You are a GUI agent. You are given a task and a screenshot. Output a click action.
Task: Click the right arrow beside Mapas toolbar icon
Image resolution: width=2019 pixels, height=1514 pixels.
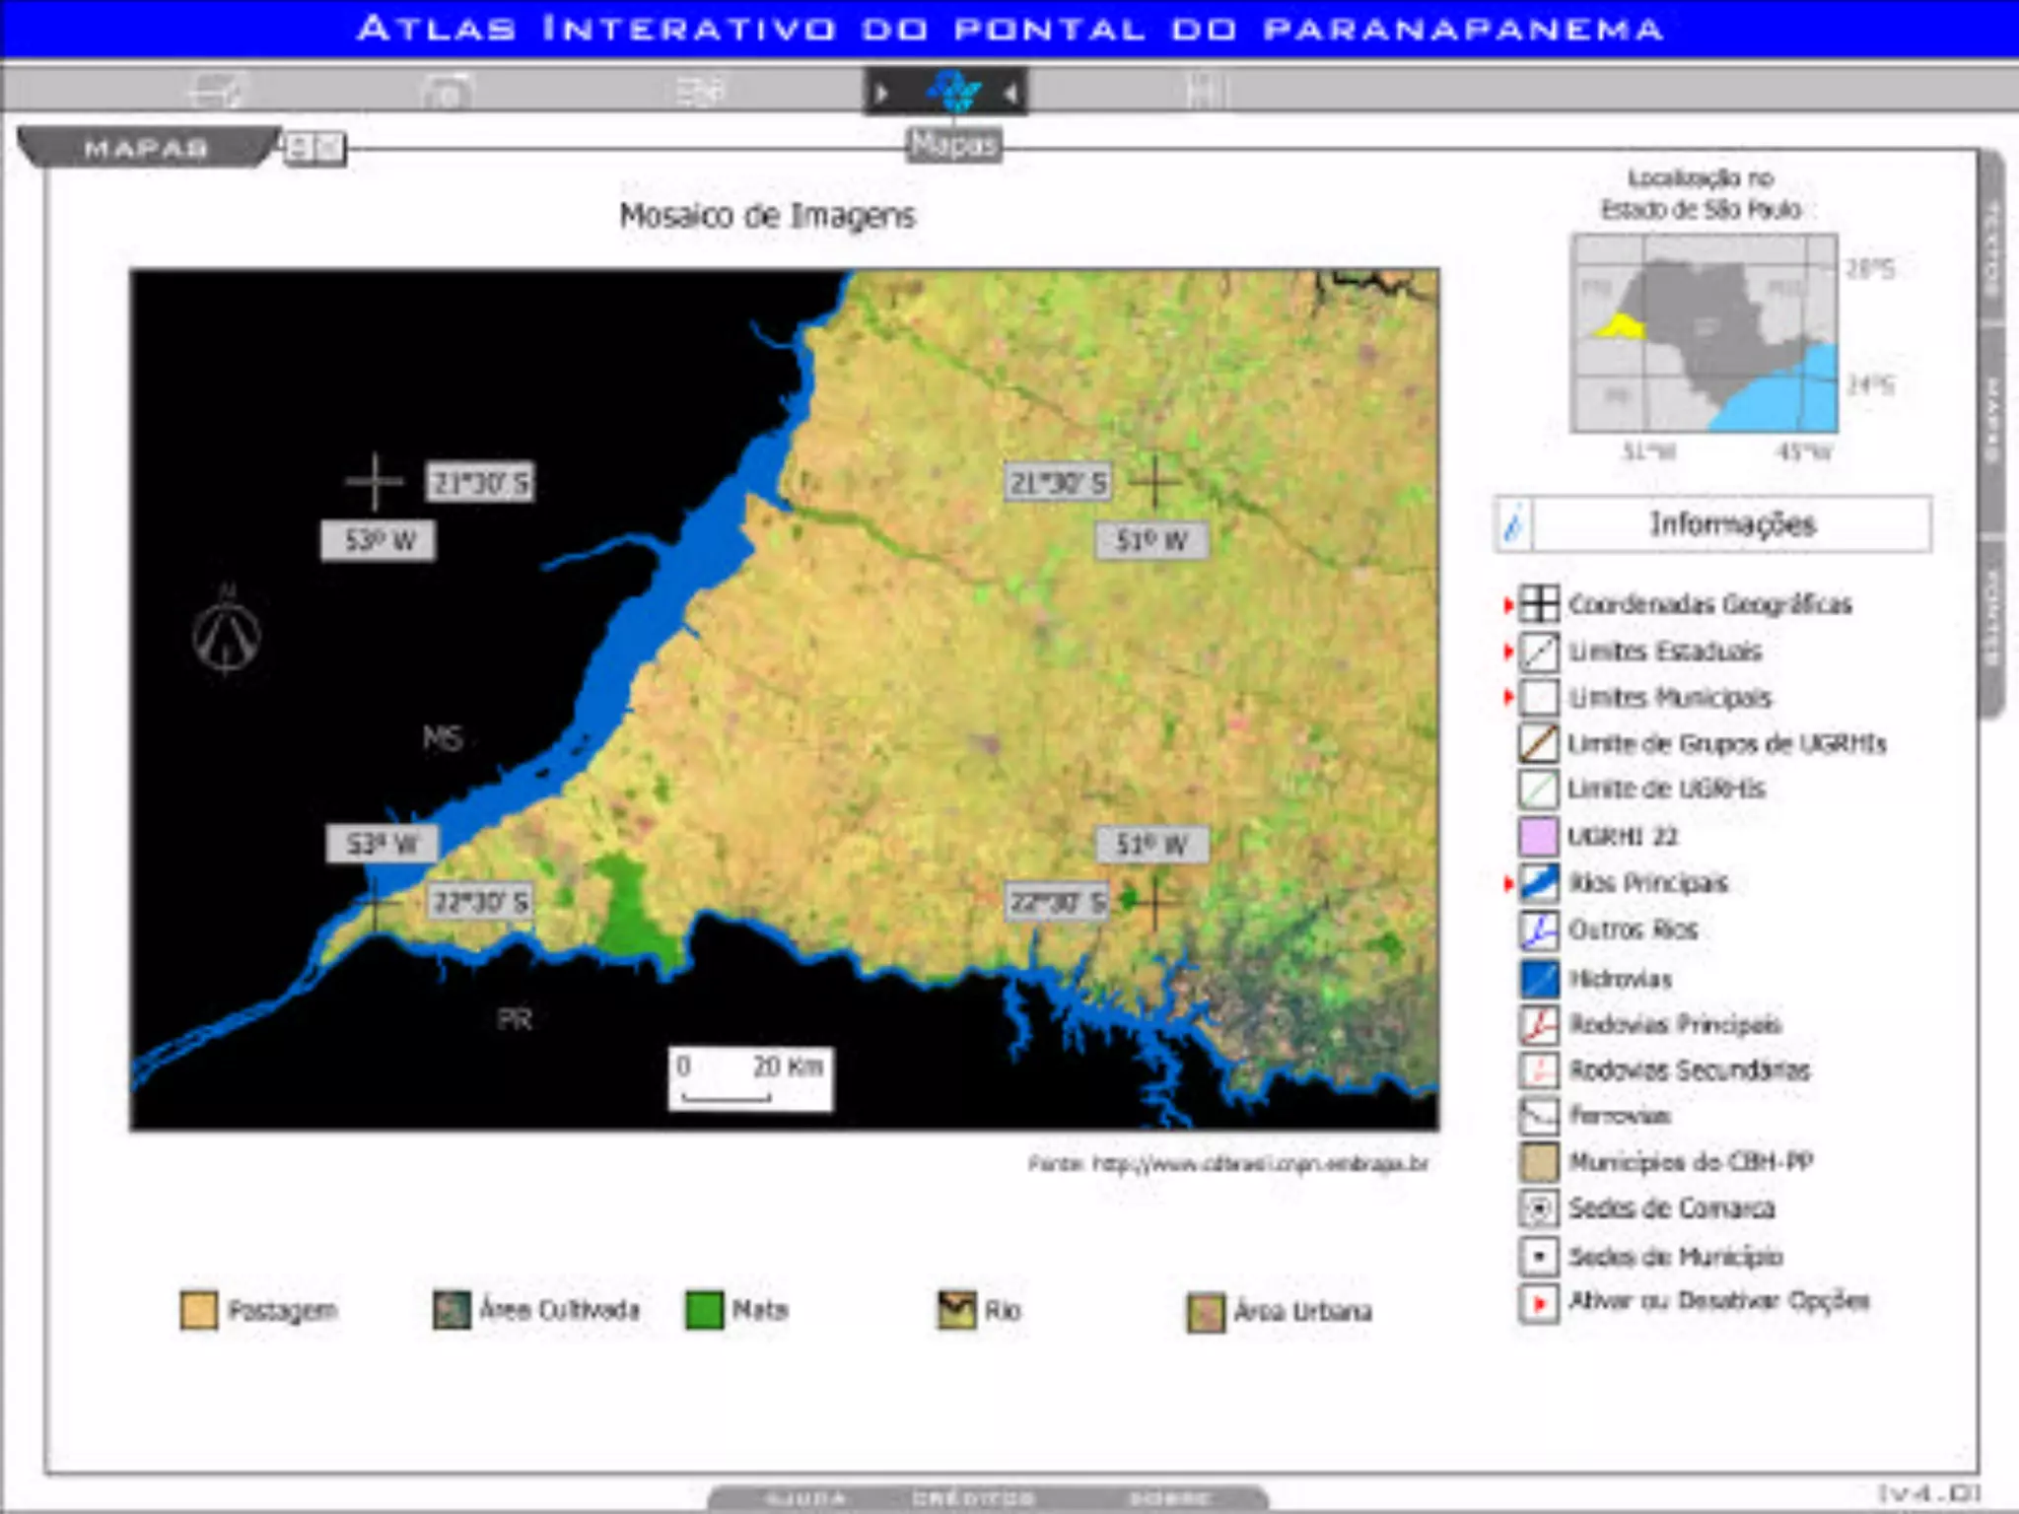[x=882, y=94]
